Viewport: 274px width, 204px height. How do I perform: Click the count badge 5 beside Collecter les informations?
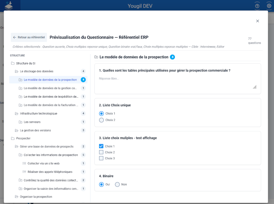[83, 155]
